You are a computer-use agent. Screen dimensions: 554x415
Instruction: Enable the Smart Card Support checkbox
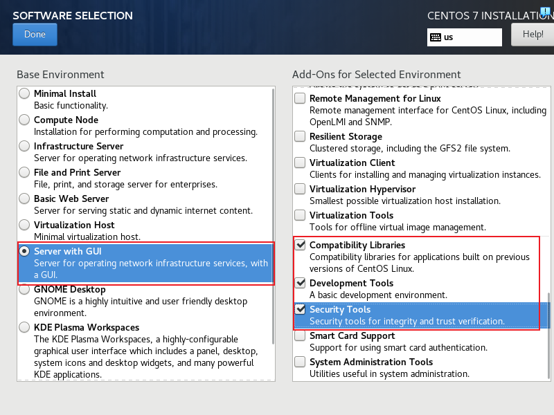pyautogui.click(x=300, y=335)
